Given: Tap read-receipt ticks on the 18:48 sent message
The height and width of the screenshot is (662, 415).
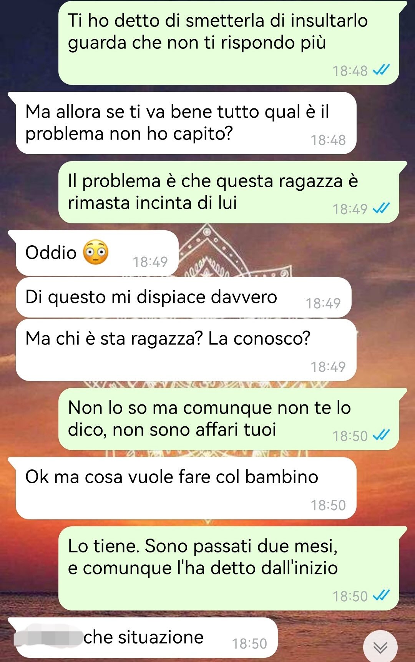Looking at the screenshot, I should 382,70.
